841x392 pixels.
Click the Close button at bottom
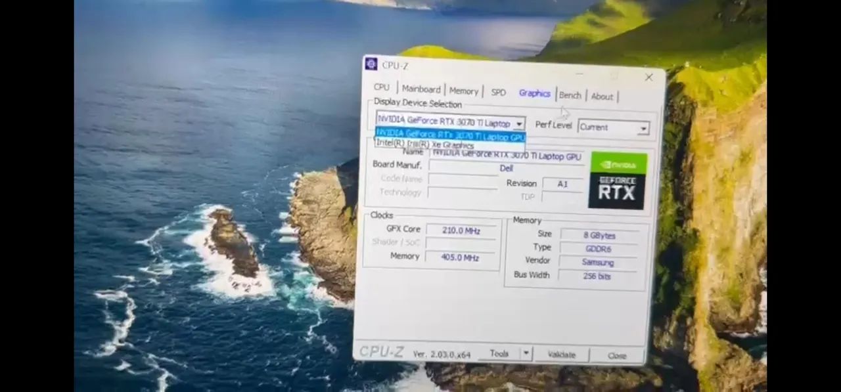(x=617, y=356)
